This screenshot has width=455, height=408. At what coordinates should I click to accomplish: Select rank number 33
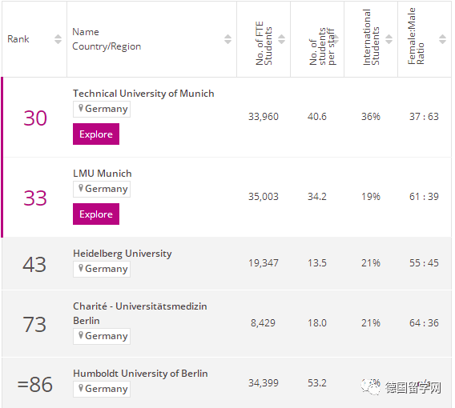click(x=35, y=198)
